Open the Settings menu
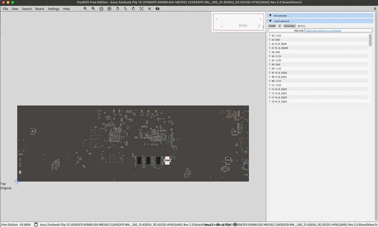This screenshot has width=378, height=227. (x=54, y=9)
